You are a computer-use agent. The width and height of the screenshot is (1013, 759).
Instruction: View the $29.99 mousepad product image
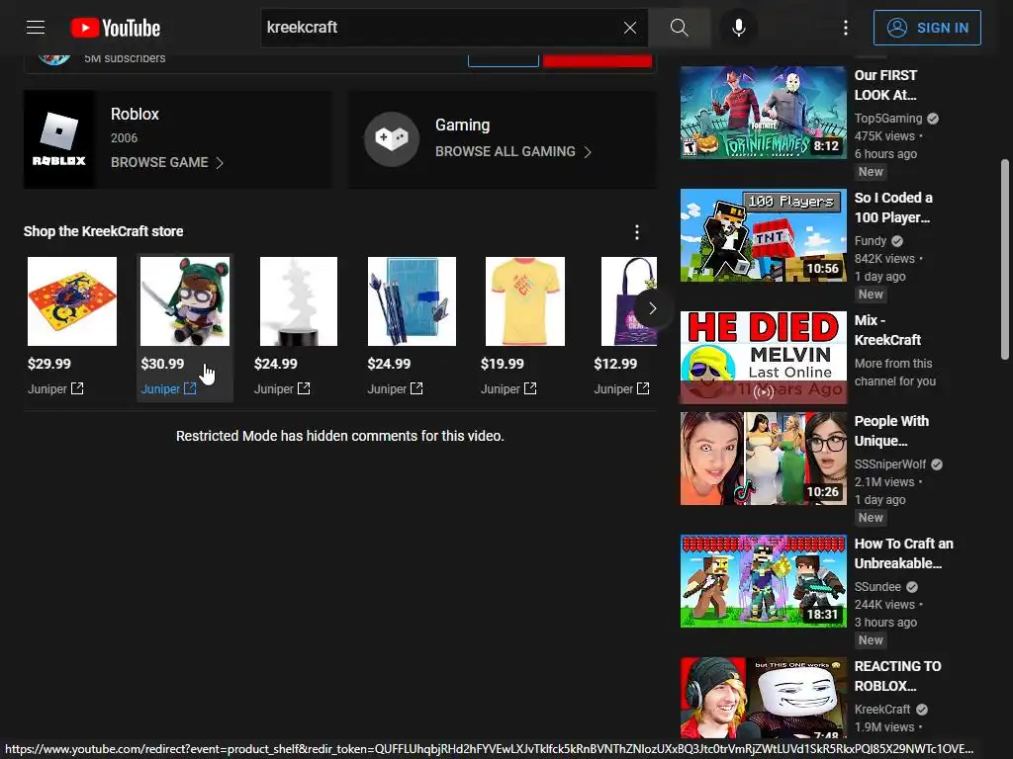[72, 300]
